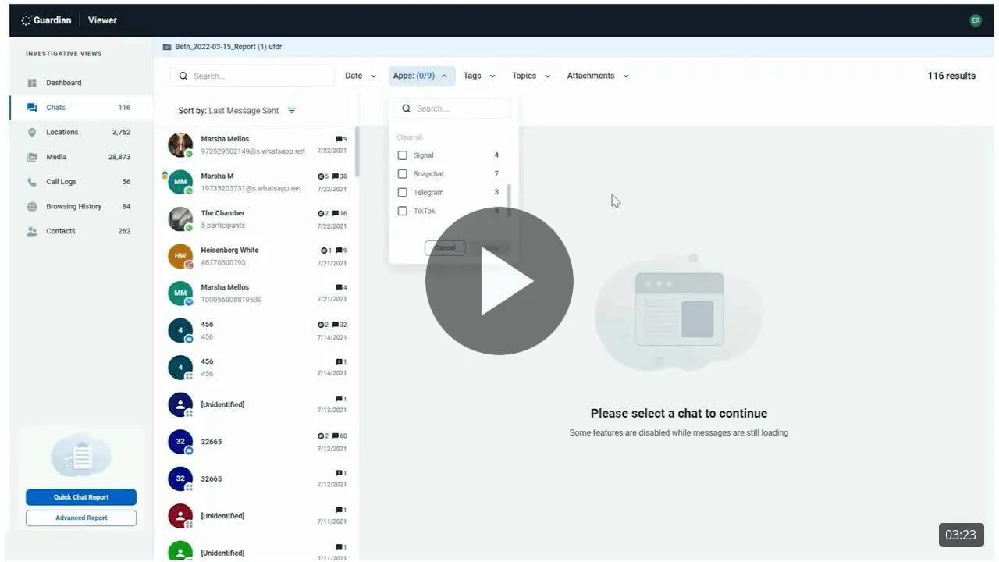Enable the Snapchat filter checkbox
Viewport: 999px width, 562px height.
click(x=403, y=174)
